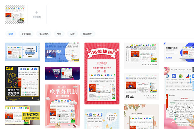Image resolution: width=194 pixels, height=129 pixels.
Task: Choose the floral beige framed template
Action: click(142, 117)
